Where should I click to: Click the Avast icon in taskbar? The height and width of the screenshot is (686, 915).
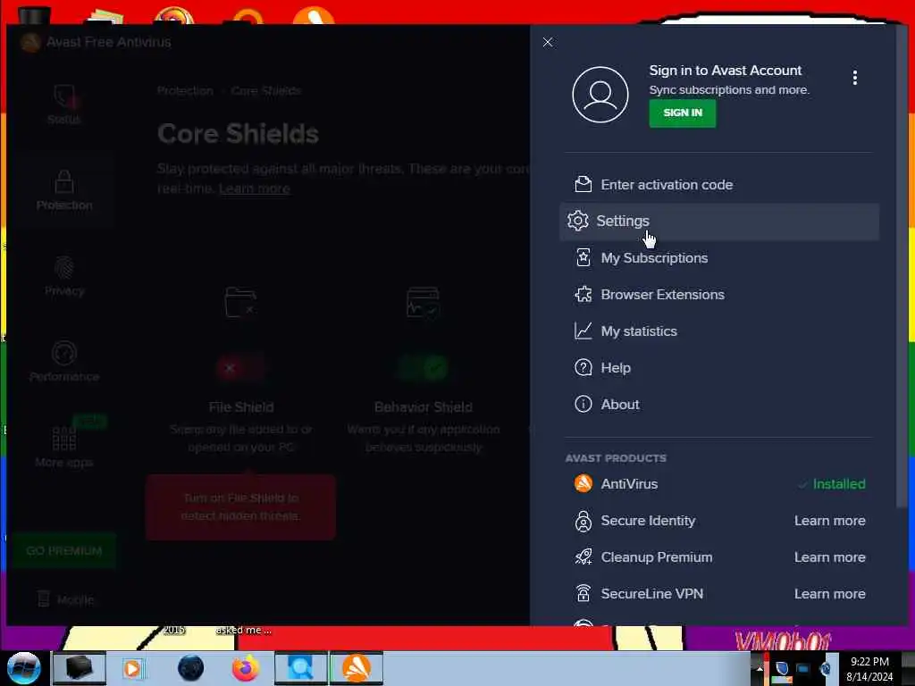pos(357,668)
